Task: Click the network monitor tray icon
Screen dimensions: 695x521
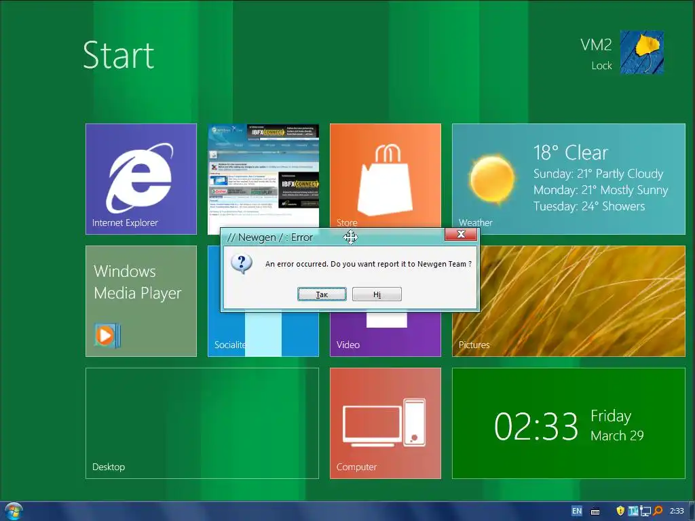Action: 645,512
